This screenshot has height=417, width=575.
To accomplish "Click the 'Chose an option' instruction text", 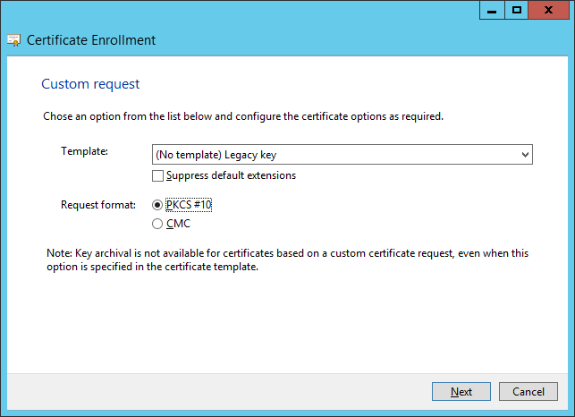I will pyautogui.click(x=242, y=116).
